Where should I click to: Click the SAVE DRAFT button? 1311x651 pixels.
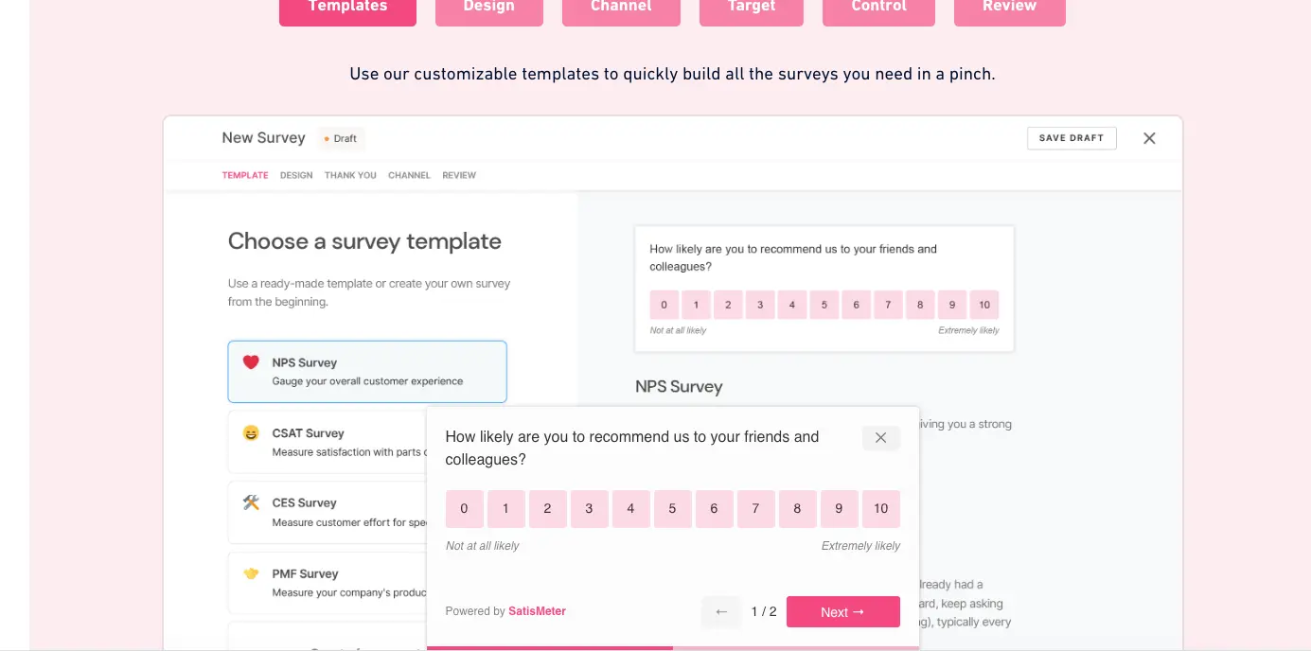pos(1072,138)
